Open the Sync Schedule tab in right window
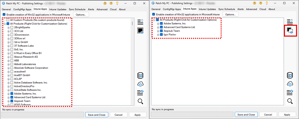This screenshot has width=299, height=119. [x=227, y=9]
